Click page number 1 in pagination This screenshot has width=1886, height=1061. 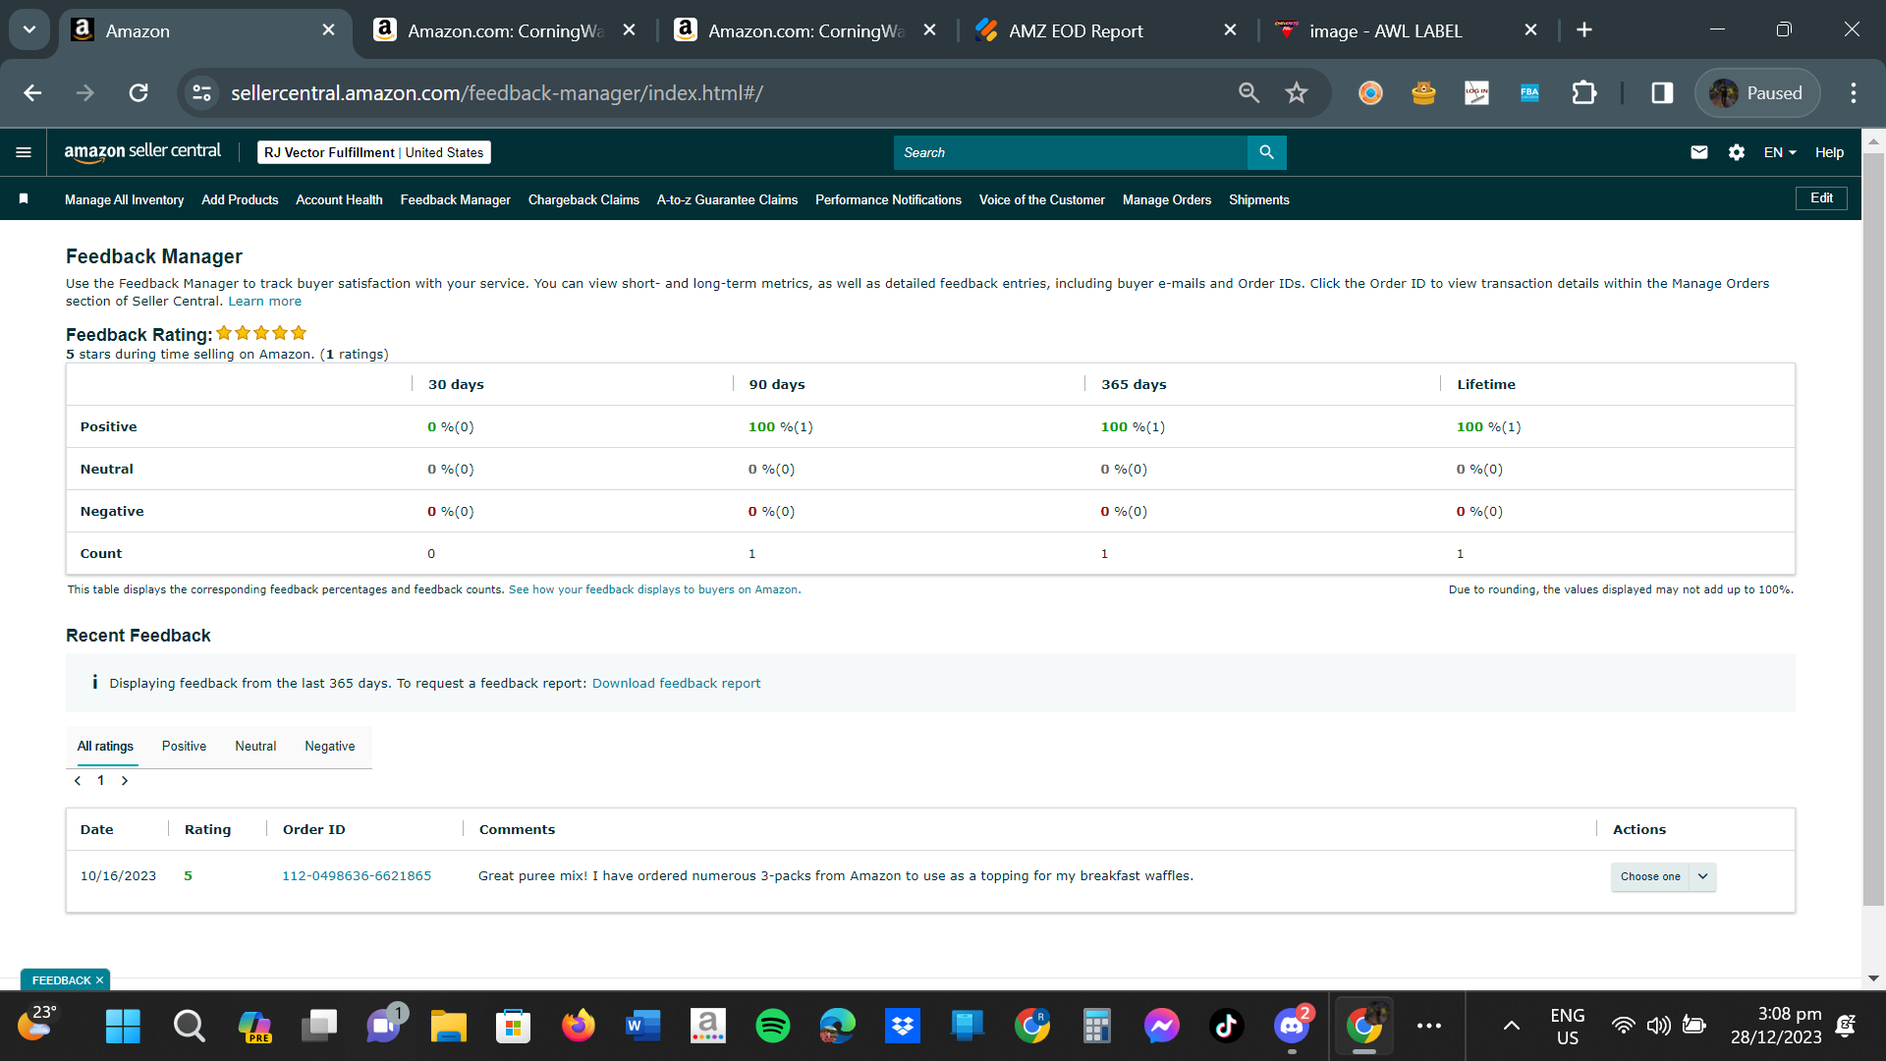(100, 781)
